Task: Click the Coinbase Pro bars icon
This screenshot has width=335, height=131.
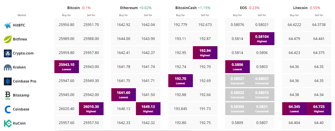Action: [x=8, y=81]
